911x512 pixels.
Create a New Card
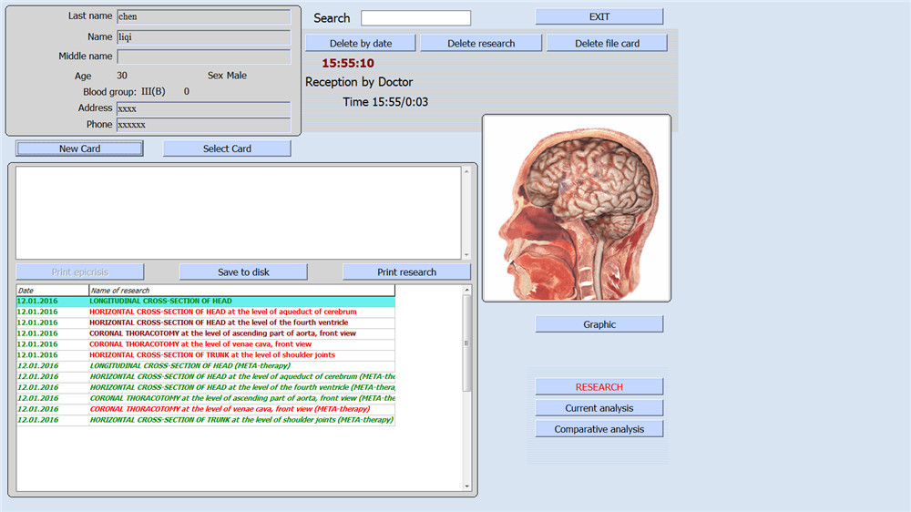point(79,148)
